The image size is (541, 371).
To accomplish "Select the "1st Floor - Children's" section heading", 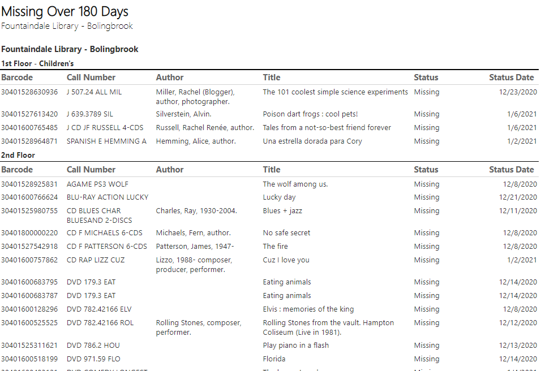I will tap(37, 63).
